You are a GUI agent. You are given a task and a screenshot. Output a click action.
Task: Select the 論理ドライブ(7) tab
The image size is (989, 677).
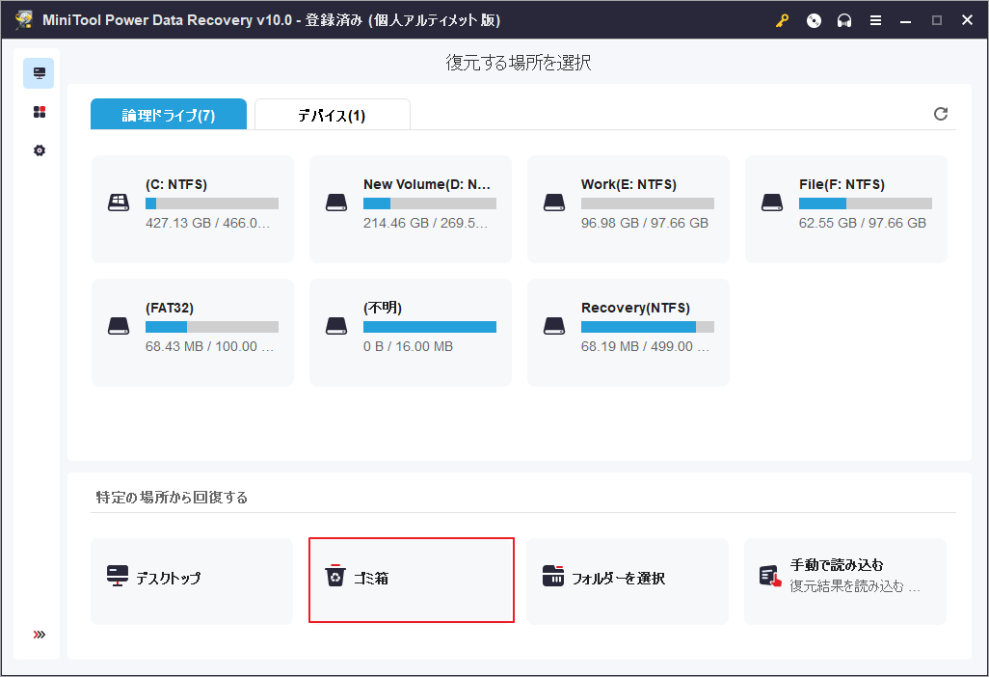point(169,115)
